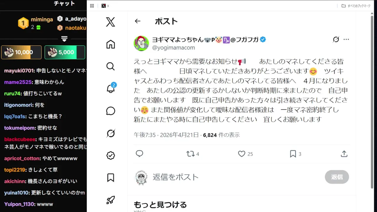Open Bookmarks from the left sidebar
This screenshot has height=212, width=377.
(110, 178)
